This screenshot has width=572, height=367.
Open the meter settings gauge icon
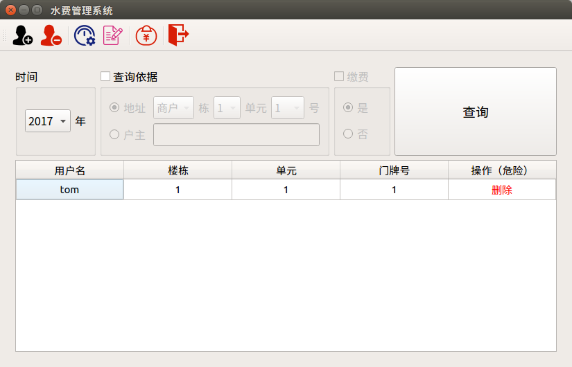(85, 35)
